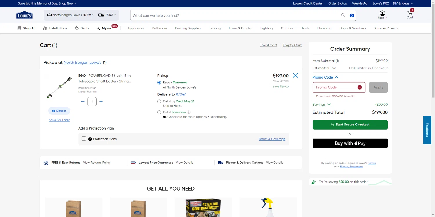
Task: Click Save For Later link
Action: click(59, 120)
